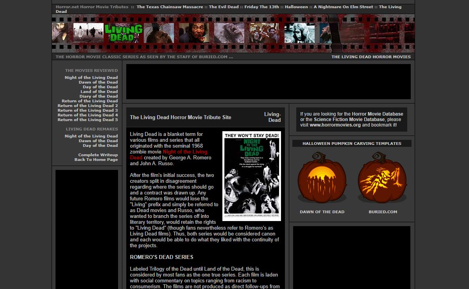The width and height of the screenshot is (469, 289).
Task: Click The Movies Reviewed sidebar heading
Action: point(91,71)
